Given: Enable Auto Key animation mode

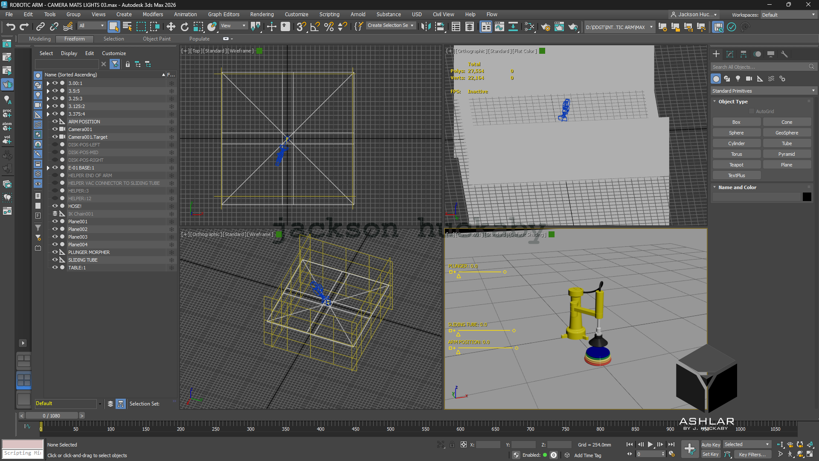Looking at the screenshot, I should tap(711, 445).
